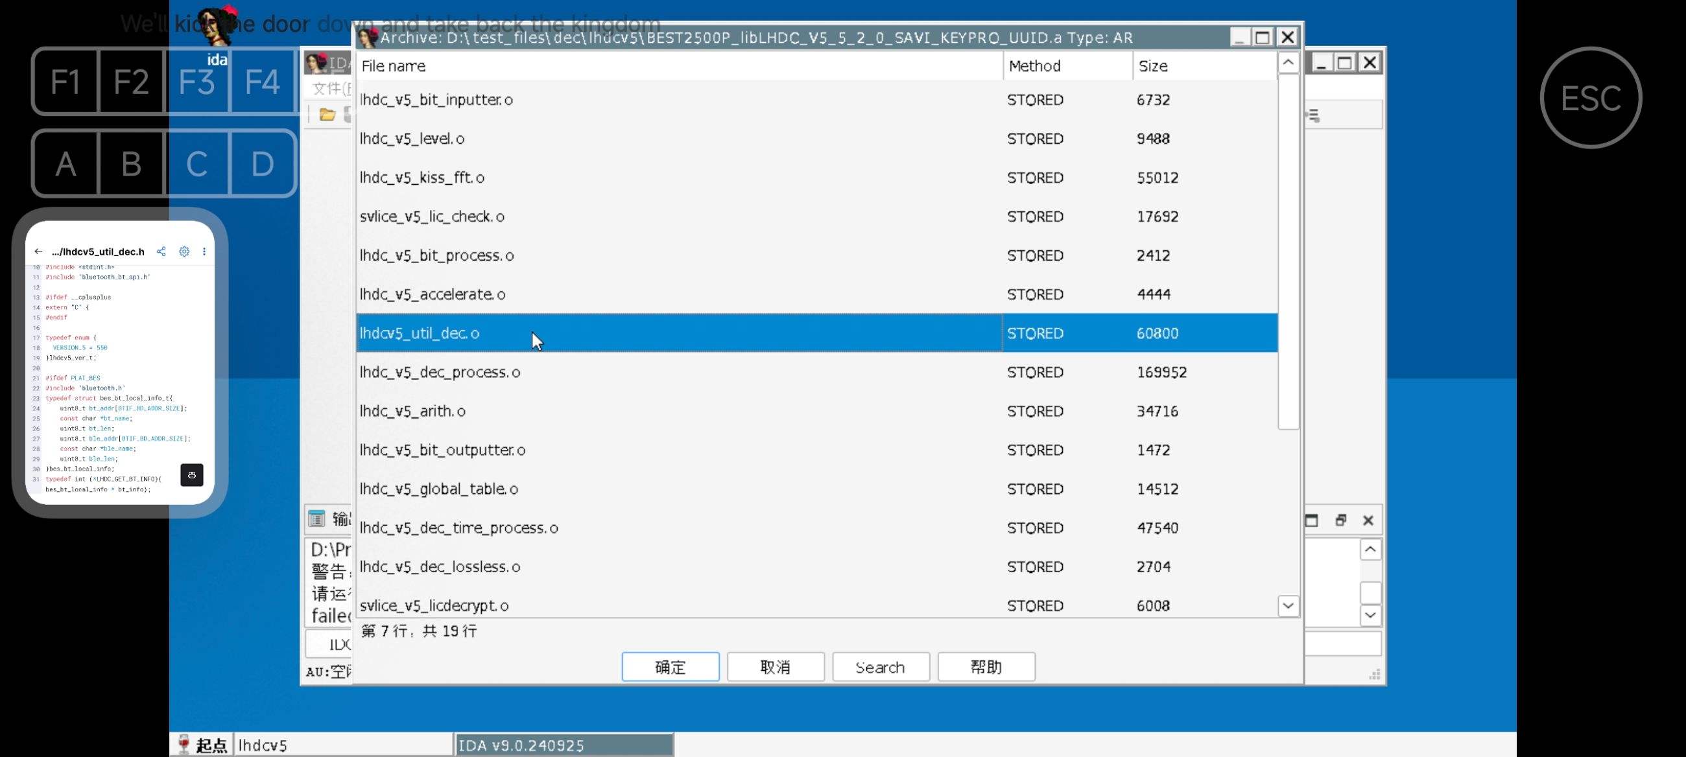The width and height of the screenshot is (1686, 757).
Task: Select the lhdc_v5_dec_process.o archive entry
Action: tap(440, 372)
